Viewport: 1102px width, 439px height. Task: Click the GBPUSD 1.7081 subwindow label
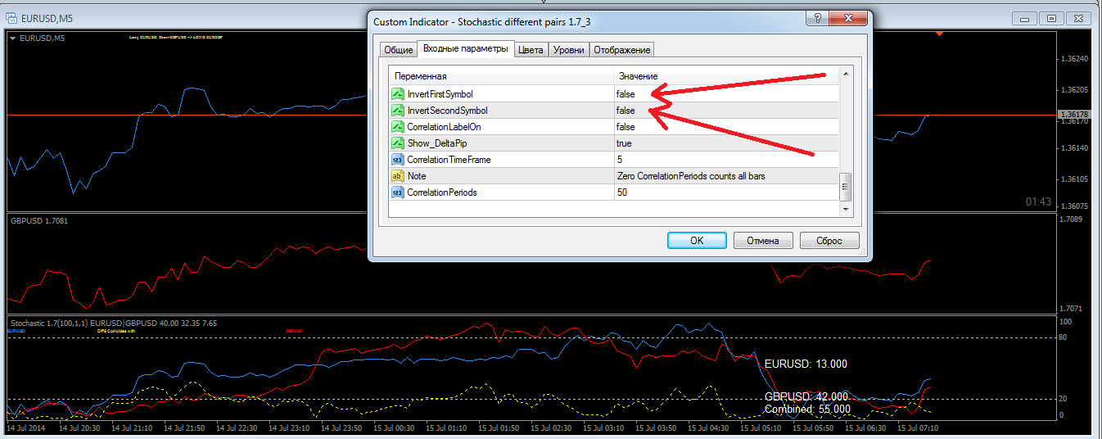pyautogui.click(x=38, y=221)
